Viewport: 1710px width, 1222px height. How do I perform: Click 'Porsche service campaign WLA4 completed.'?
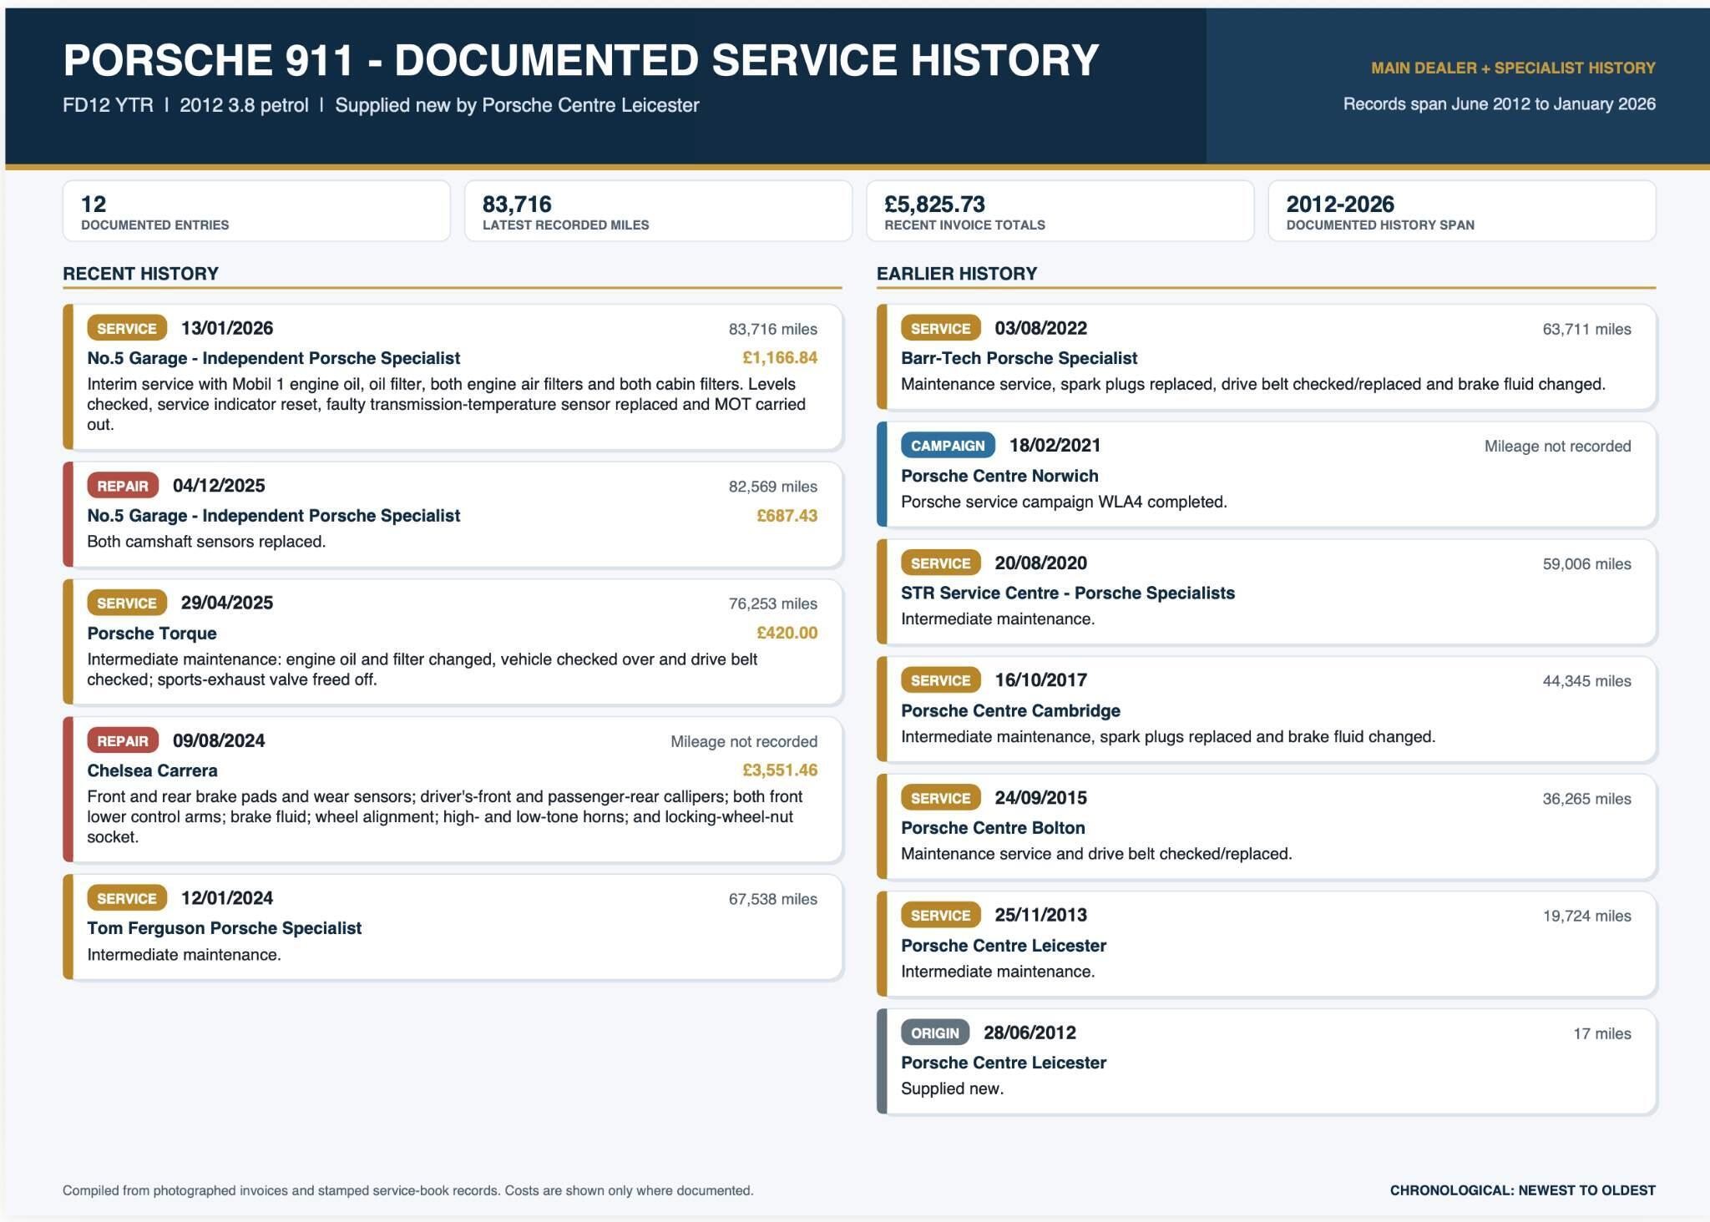[x=1064, y=502]
